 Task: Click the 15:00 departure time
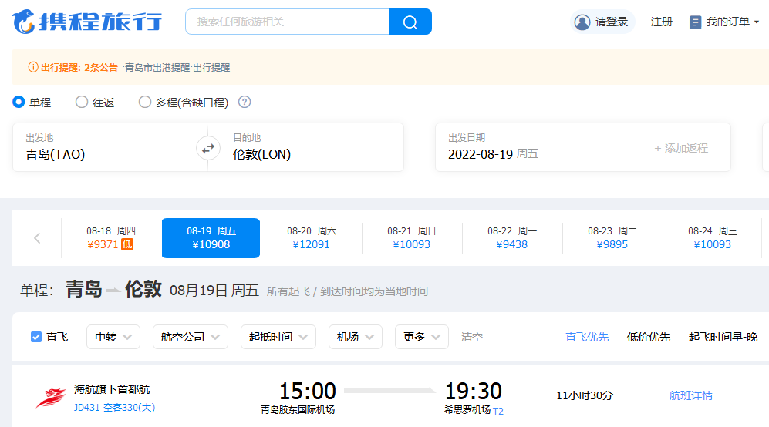[x=308, y=392]
